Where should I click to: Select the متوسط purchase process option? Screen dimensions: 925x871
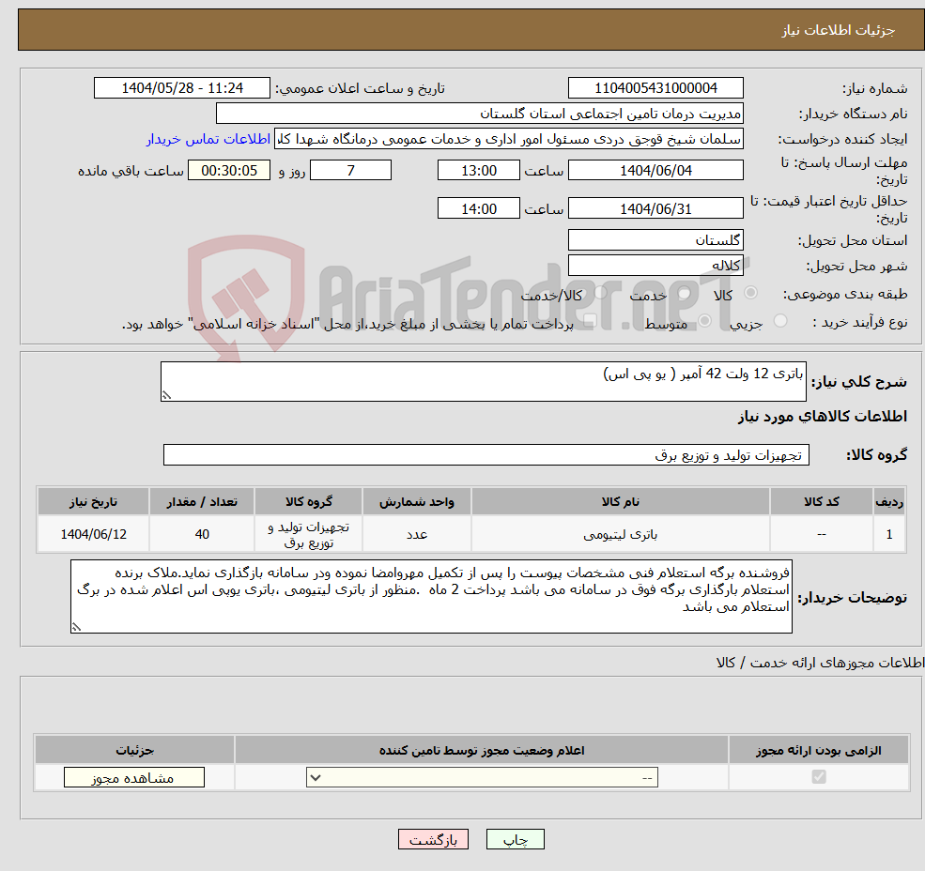[x=704, y=320]
